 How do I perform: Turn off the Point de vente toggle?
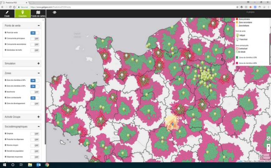pos(35,33)
